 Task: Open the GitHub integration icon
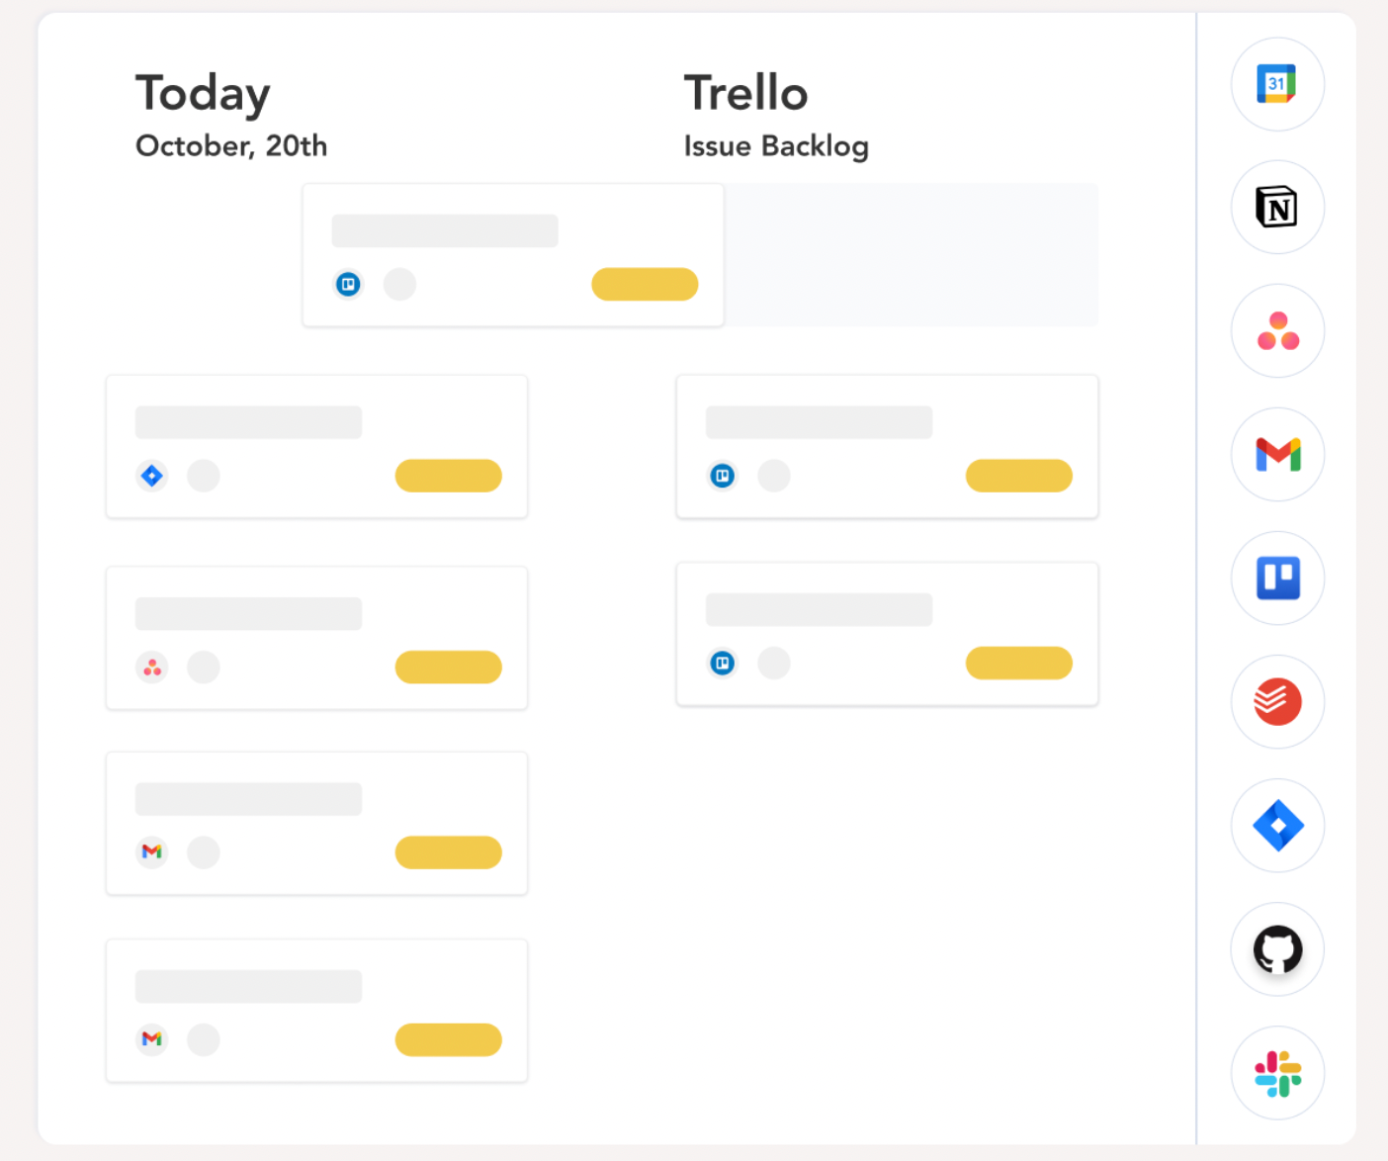pyautogui.click(x=1277, y=949)
